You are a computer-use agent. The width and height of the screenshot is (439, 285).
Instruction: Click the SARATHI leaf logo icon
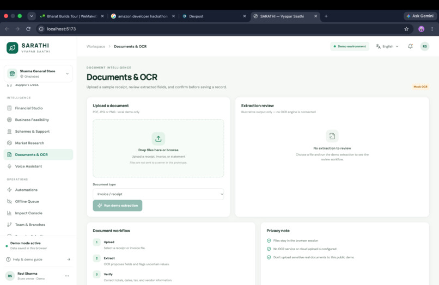pos(13,48)
